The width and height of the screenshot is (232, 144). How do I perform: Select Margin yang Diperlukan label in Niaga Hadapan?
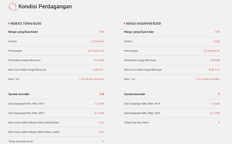click(x=139, y=32)
